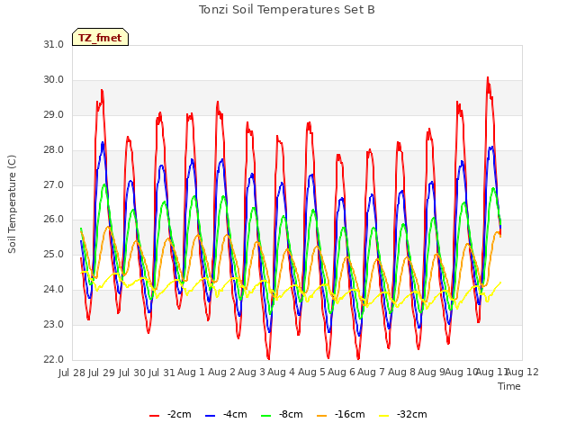Select the chart title 'Tonzi Soil Temperatures Set B'
This screenshot has height=432, width=576.
click(x=286, y=10)
